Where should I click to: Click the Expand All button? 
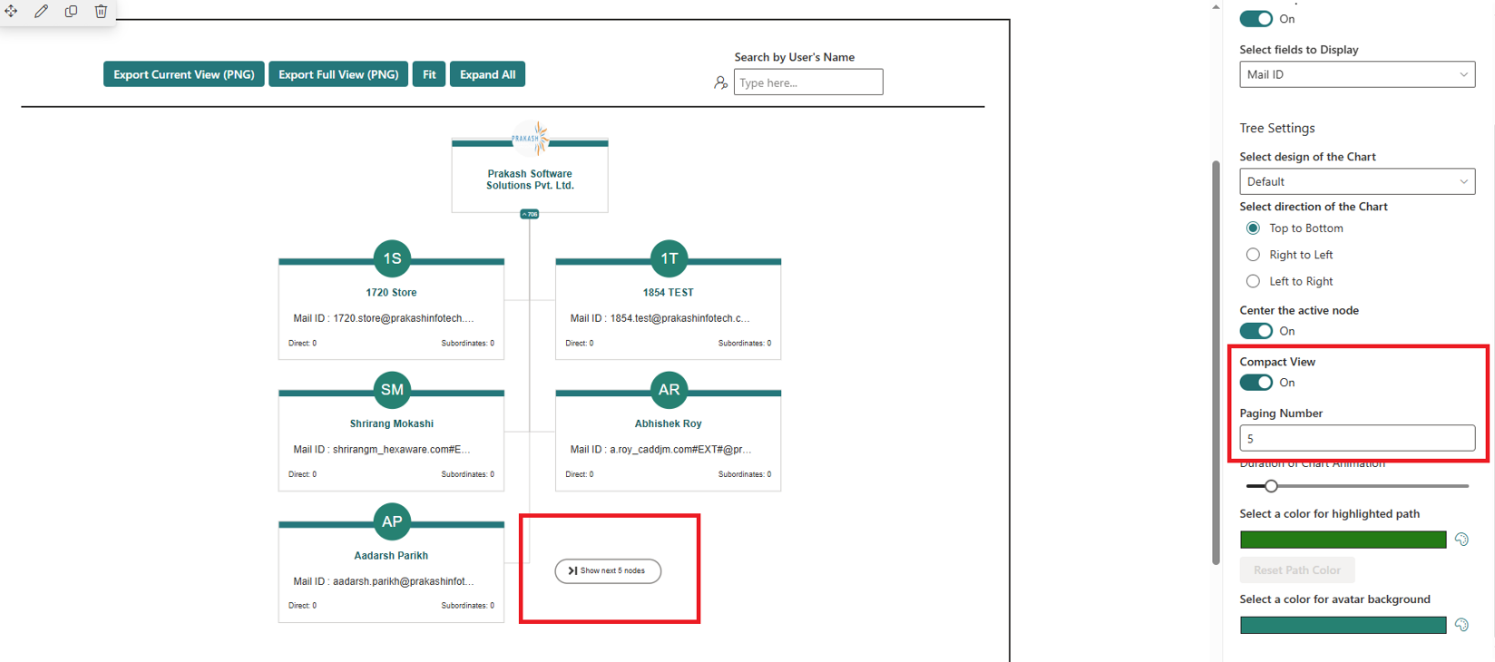click(x=487, y=74)
